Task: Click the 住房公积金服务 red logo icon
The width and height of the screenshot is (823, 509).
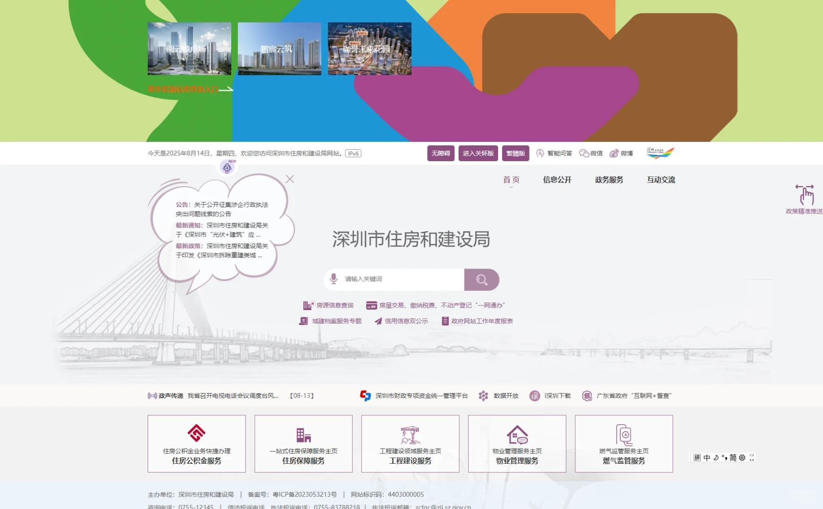Action: tap(197, 433)
